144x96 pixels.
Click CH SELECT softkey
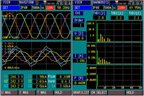click(x=99, y=93)
